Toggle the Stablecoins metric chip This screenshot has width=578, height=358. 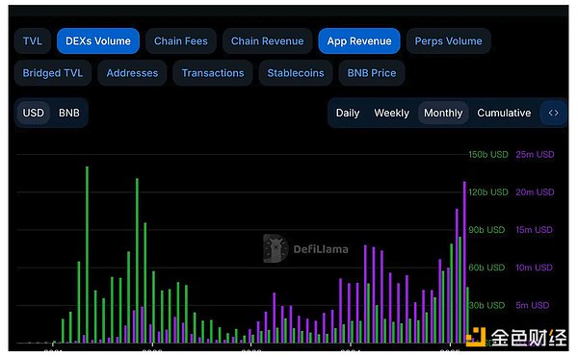pos(296,73)
